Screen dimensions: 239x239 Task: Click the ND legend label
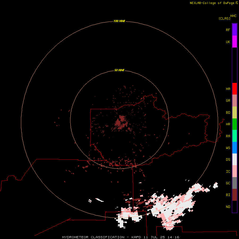tap(228, 207)
